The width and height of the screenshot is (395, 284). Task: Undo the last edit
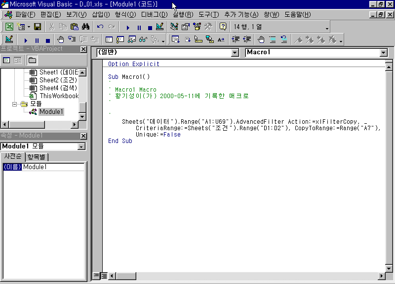100,27
